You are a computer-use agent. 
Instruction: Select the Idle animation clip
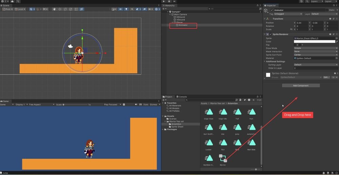(223, 129)
